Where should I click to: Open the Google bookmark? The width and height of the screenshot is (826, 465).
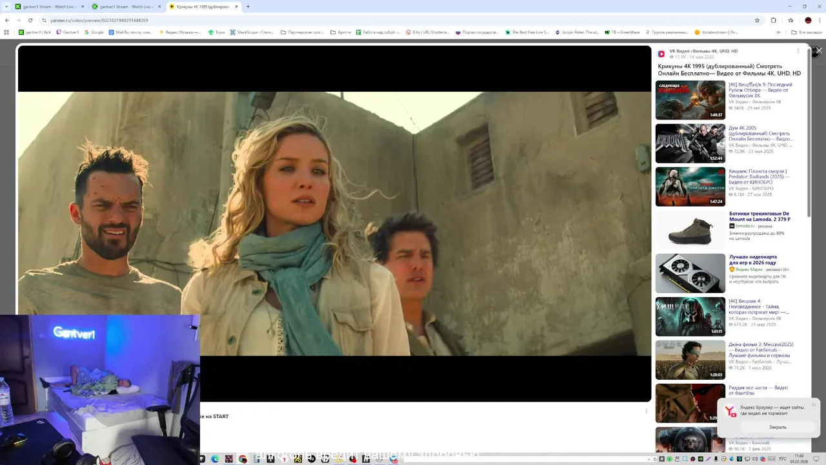[x=94, y=32]
